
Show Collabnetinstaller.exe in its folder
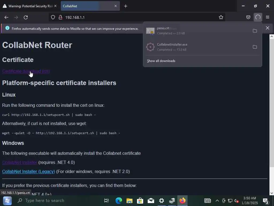(255, 47)
